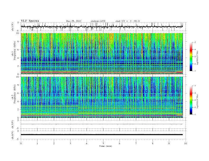Click the time axis tick label "10"

point(186,143)
